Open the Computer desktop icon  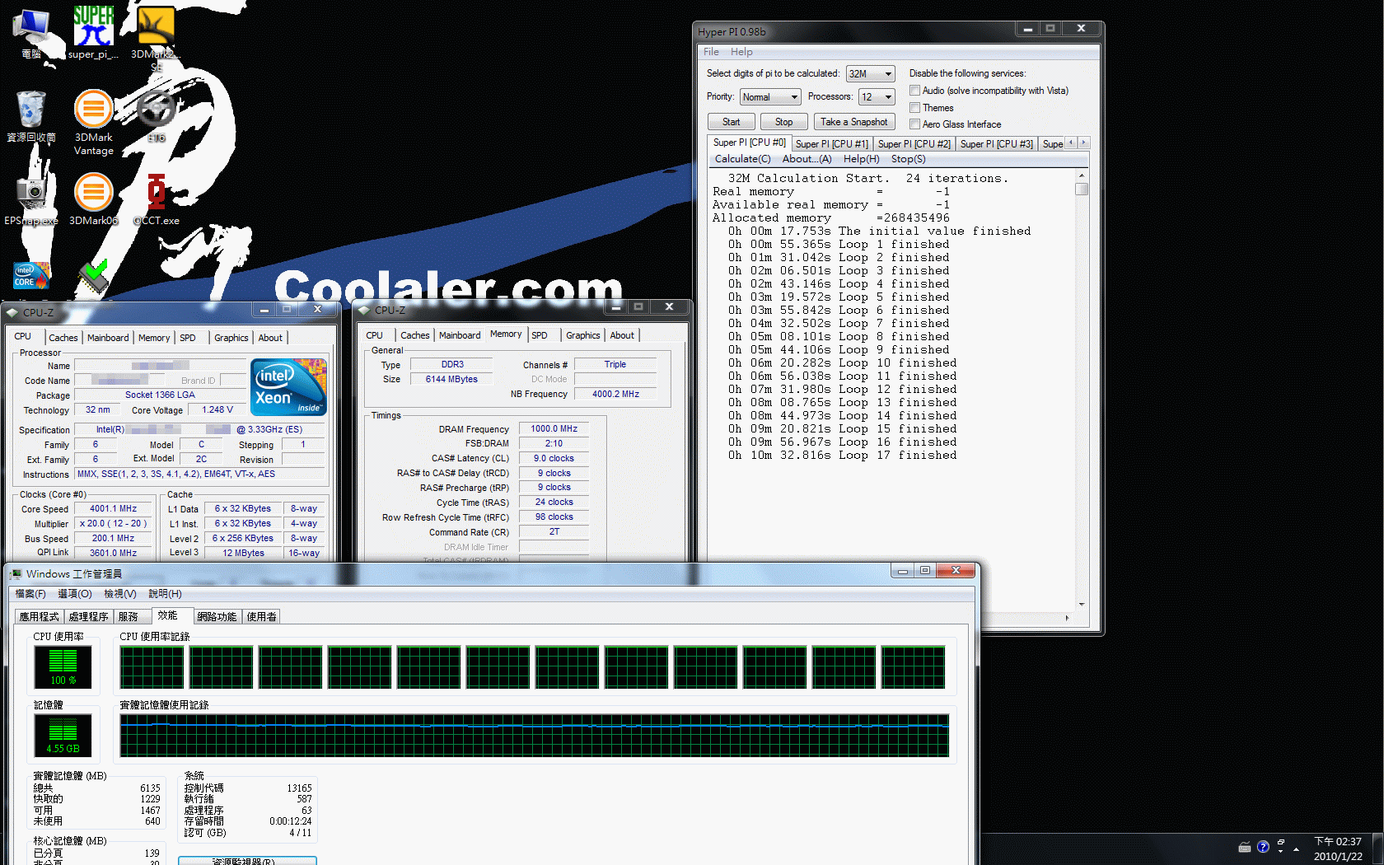(31, 33)
